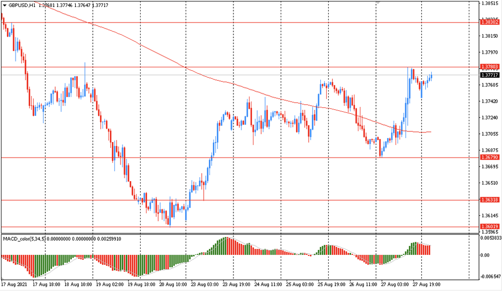Click the 1.36875 price scale label
The width and height of the screenshot is (502, 291).
[490, 150]
